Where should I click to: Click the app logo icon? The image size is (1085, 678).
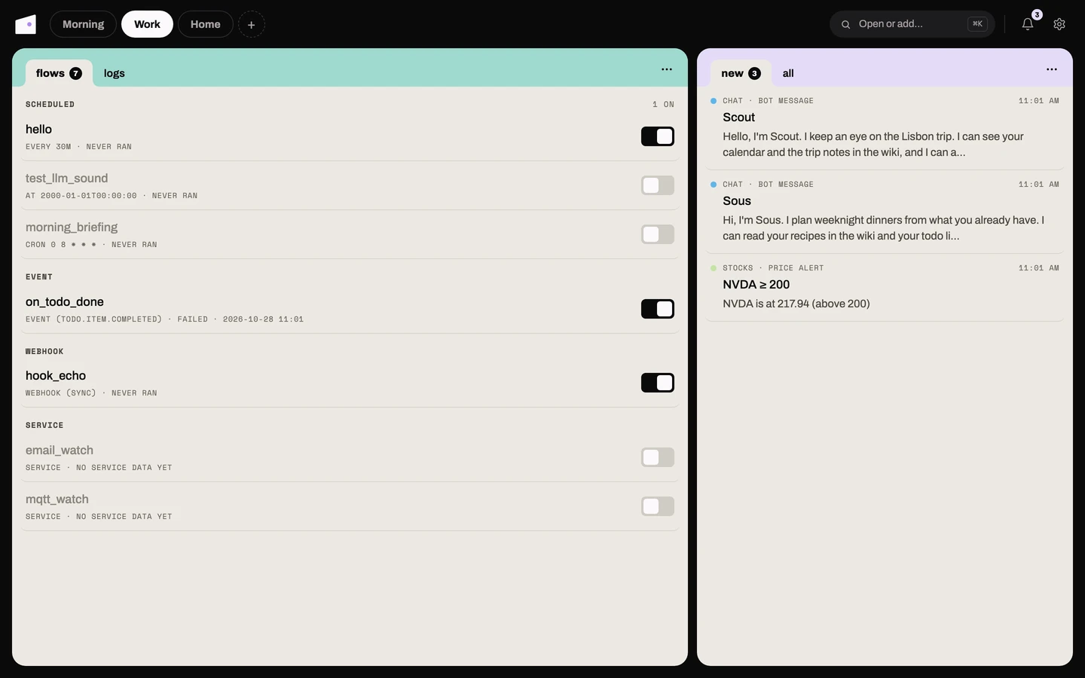tap(26, 24)
